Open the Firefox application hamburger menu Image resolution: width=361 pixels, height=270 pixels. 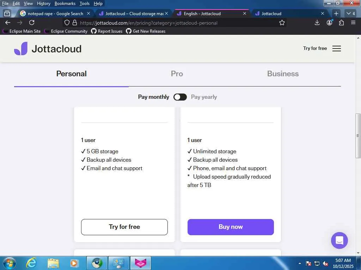(x=353, y=22)
